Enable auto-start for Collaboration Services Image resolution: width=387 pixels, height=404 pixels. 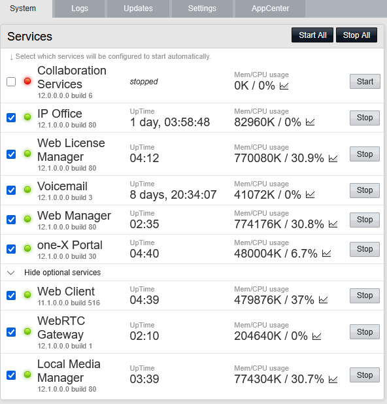click(11, 82)
